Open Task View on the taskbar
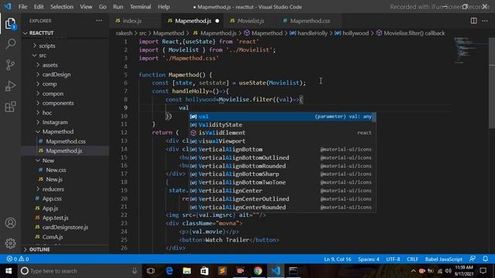 tap(151, 271)
